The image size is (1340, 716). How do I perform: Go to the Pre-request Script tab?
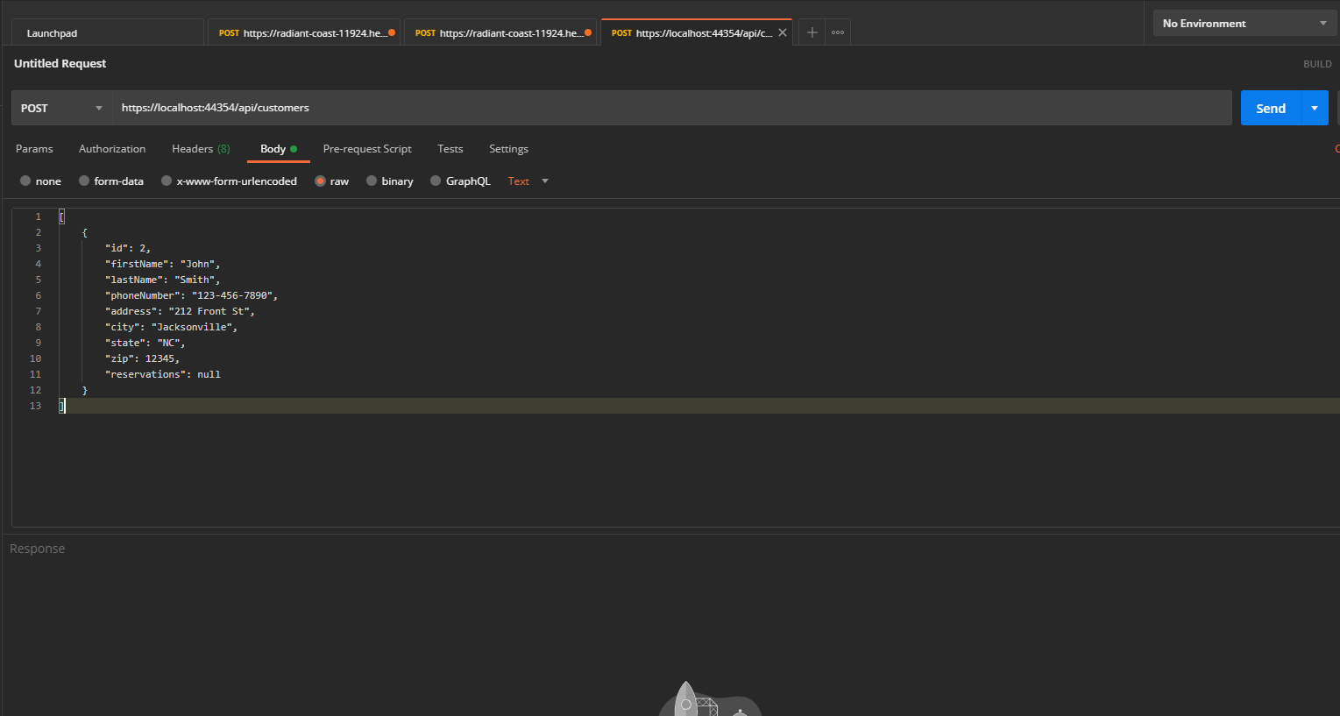pos(367,149)
